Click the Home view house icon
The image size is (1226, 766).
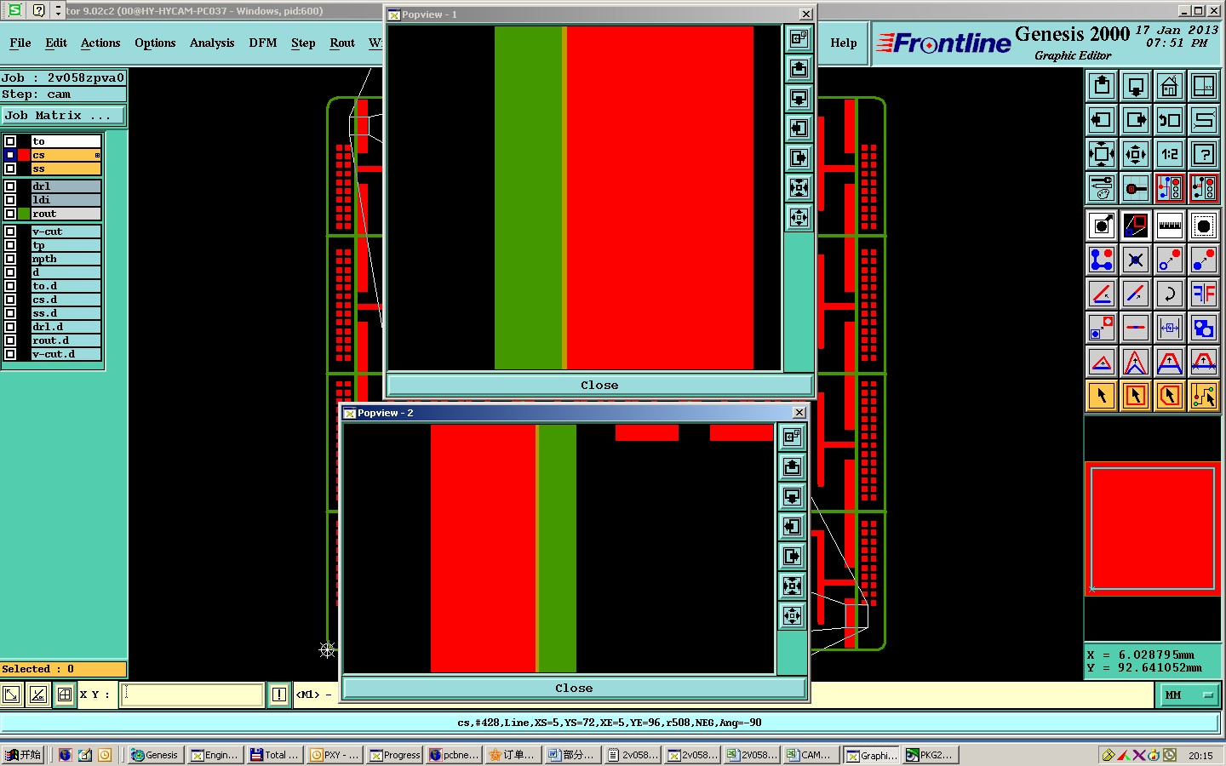click(x=1170, y=86)
